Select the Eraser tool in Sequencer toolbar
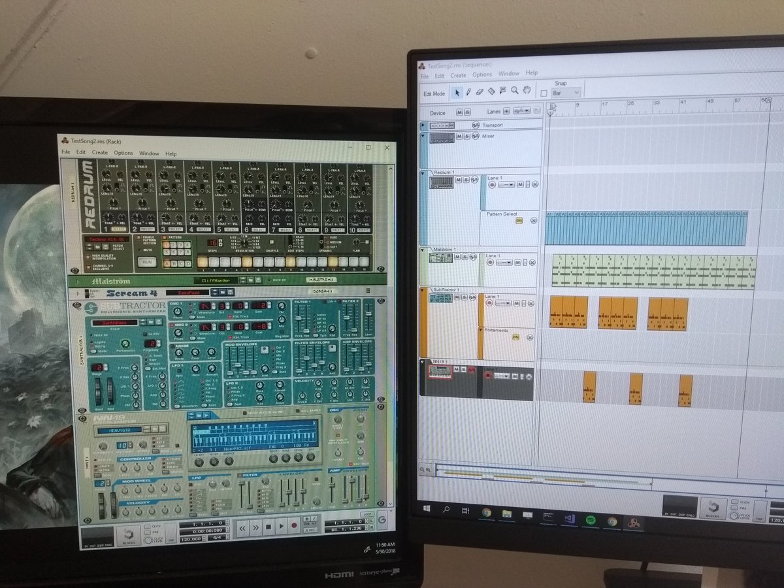Screen dimensions: 784x588 click(480, 92)
